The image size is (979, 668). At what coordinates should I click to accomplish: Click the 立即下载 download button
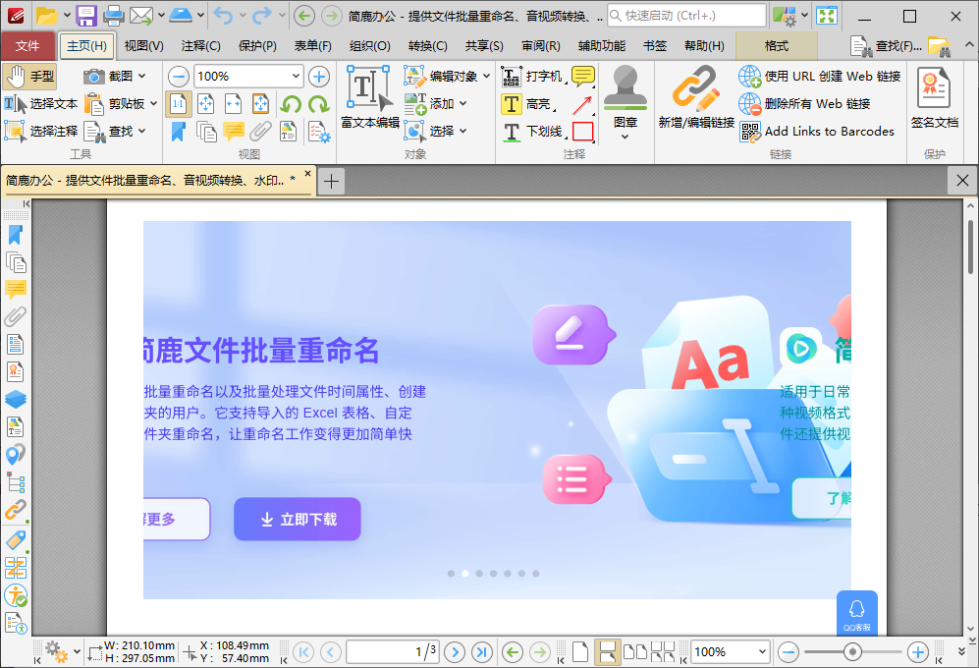tap(297, 519)
